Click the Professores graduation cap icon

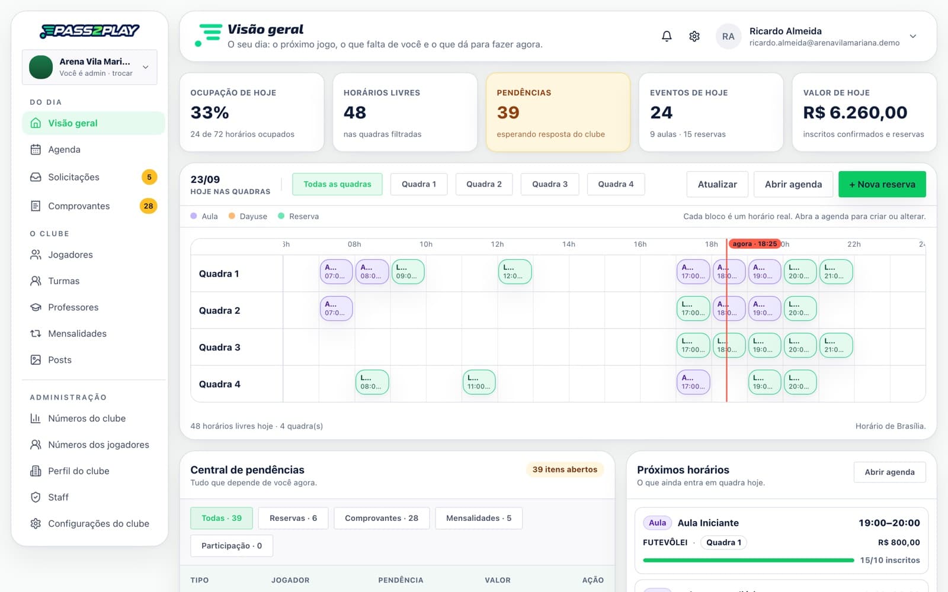[x=36, y=307]
